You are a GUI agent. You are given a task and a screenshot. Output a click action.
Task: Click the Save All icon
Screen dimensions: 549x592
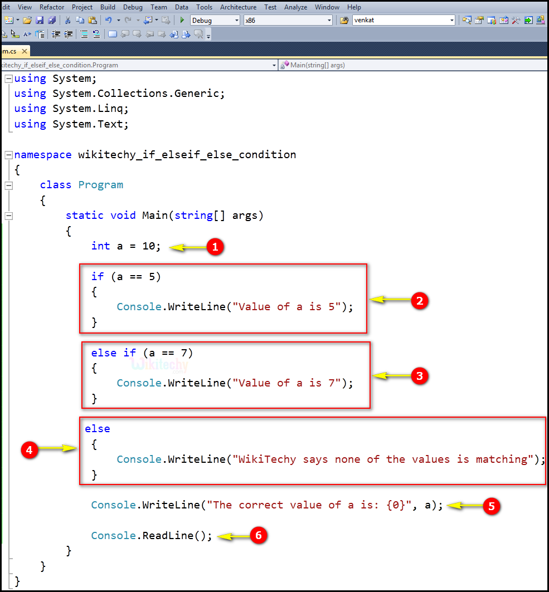[x=52, y=20]
